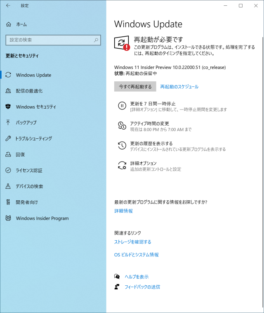Click the Windows セキュリティ shield icon
The width and height of the screenshot is (264, 313).
pyautogui.click(x=8, y=107)
